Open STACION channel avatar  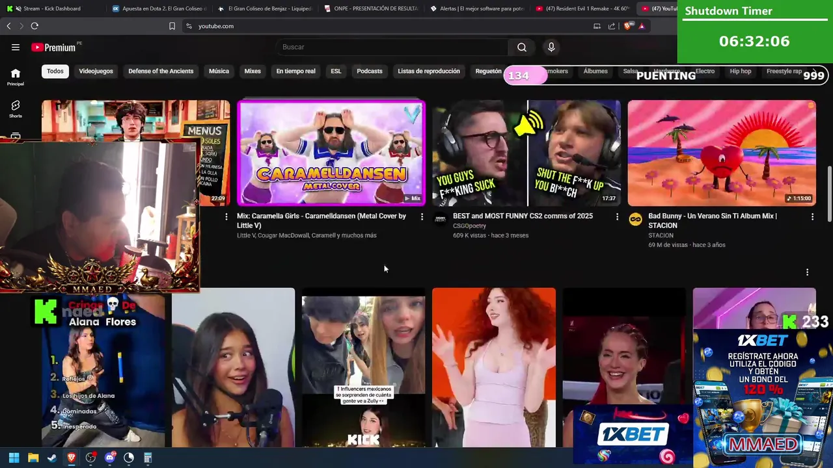[x=636, y=220]
